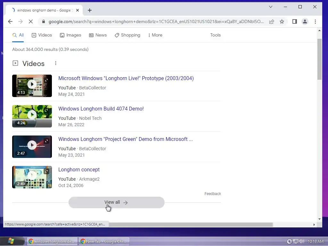328x246 pixels.
Task: Select the windows longhorn demo tab
Action: [44, 10]
